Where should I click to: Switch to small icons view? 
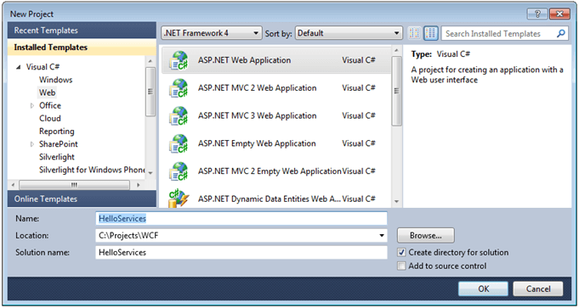414,34
